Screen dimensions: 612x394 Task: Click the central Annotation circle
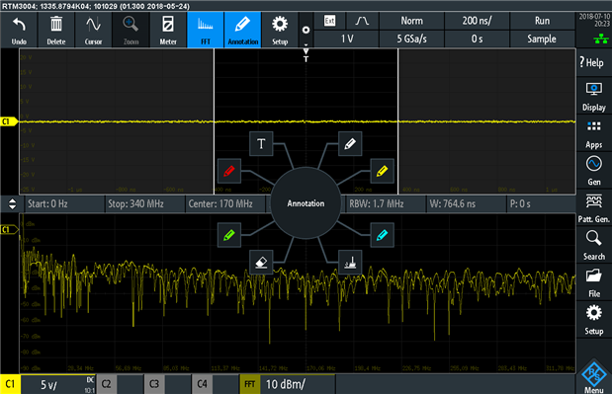click(x=306, y=203)
